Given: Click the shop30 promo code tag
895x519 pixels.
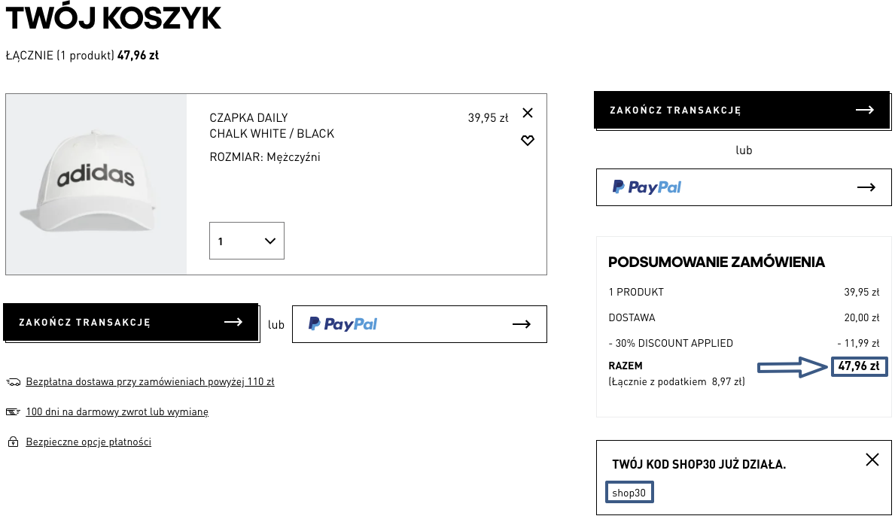Looking at the screenshot, I should pyautogui.click(x=629, y=493).
